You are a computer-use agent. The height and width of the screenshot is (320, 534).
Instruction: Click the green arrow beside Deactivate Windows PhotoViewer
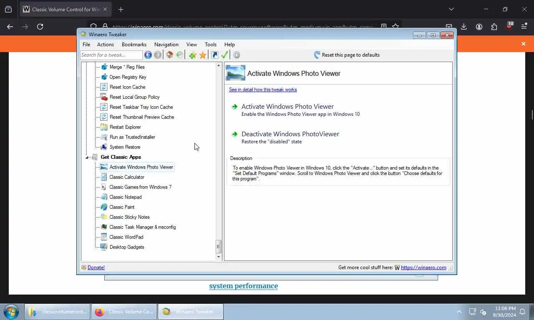click(234, 134)
